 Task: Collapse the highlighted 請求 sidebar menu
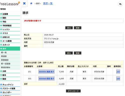[10, 49]
